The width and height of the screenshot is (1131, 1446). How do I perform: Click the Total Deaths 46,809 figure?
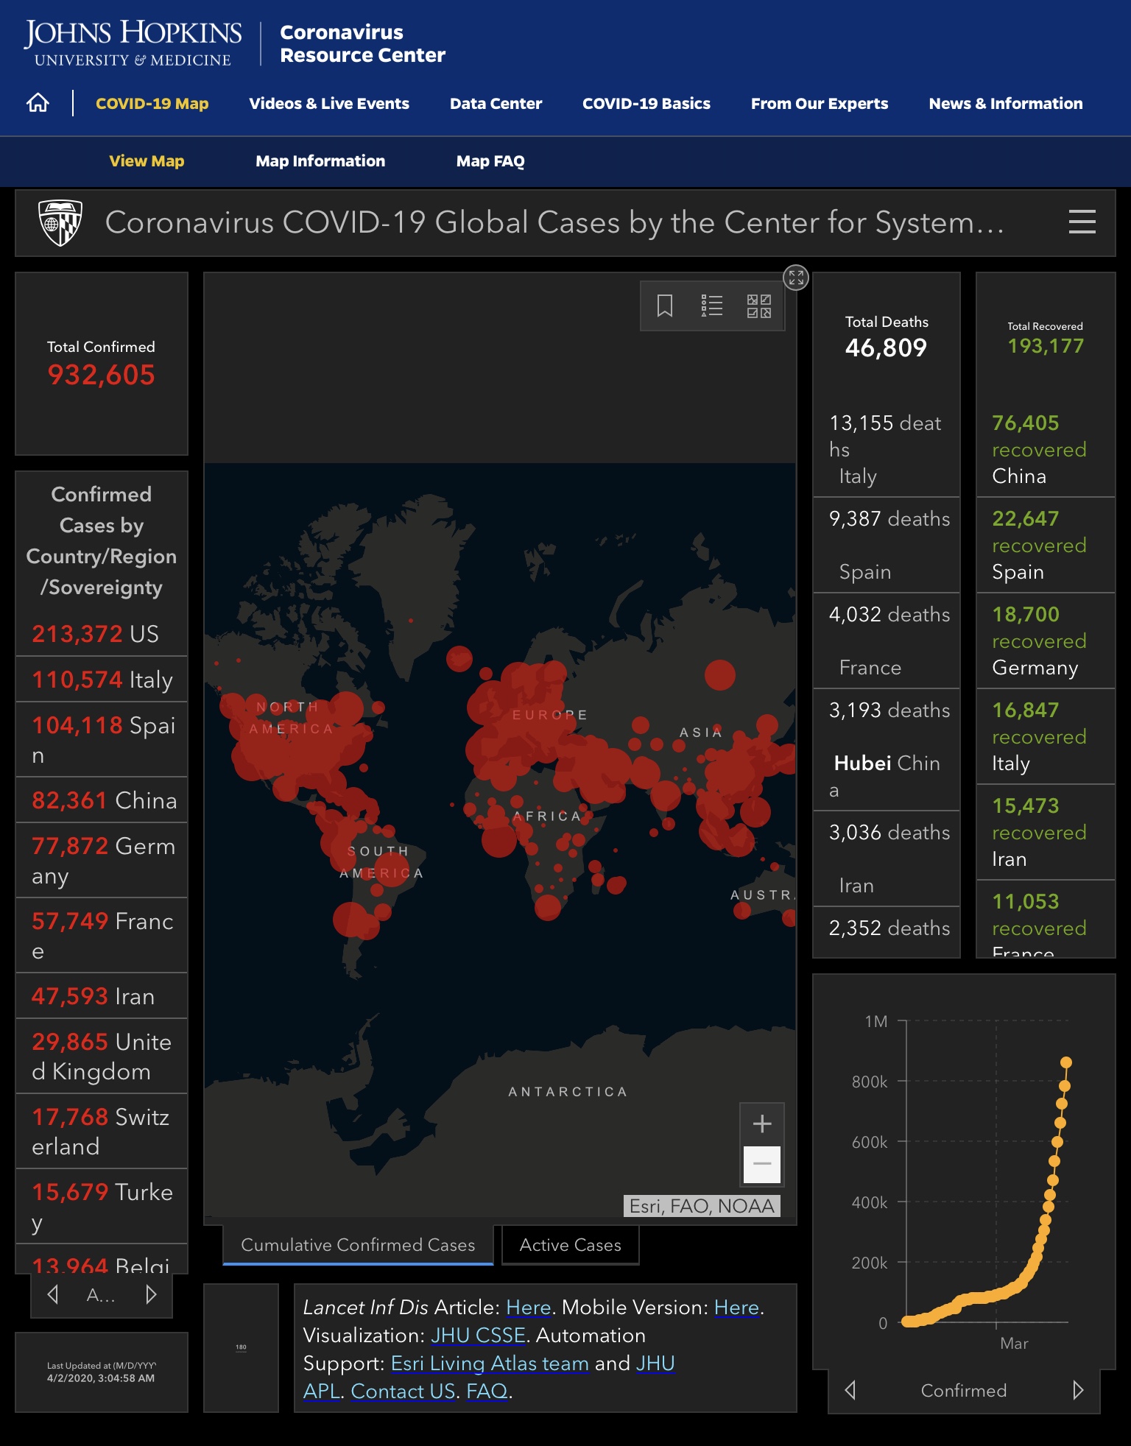pyautogui.click(x=886, y=348)
